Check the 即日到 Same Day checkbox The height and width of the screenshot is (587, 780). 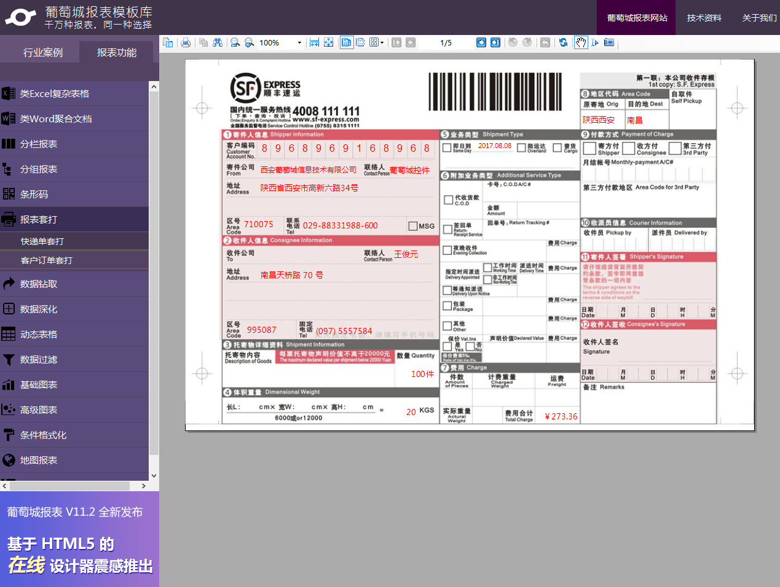point(447,147)
